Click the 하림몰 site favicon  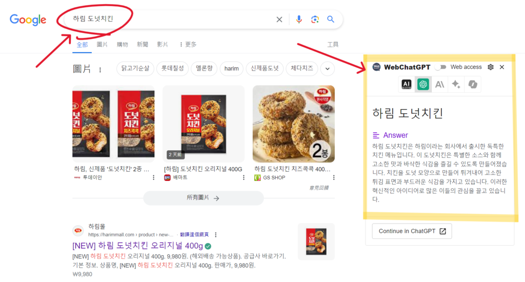tap(78, 230)
